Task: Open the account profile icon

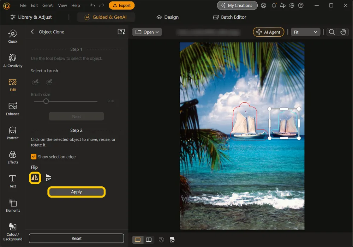Action: 263,5
